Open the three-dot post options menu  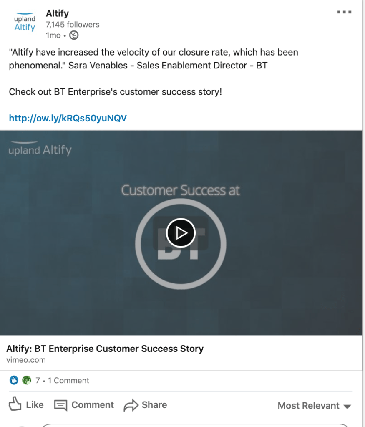coord(344,12)
